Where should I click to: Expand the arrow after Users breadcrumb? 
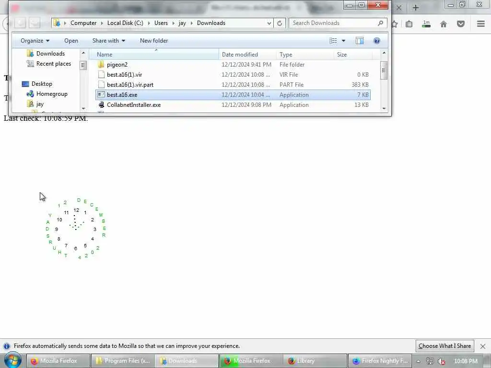(174, 23)
